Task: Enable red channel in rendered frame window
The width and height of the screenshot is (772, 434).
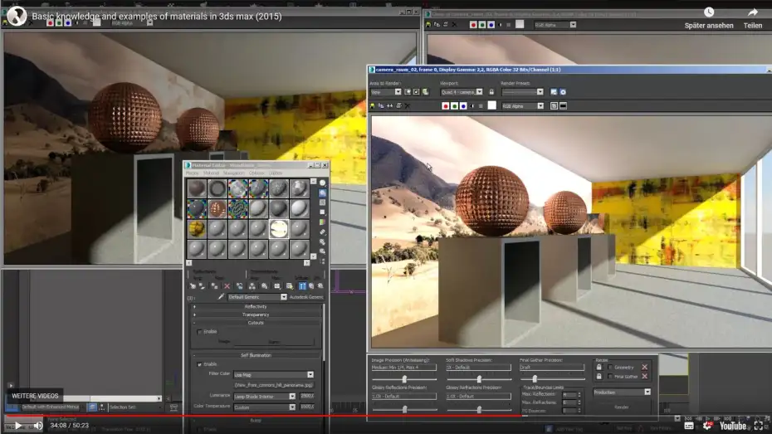Action: click(445, 105)
